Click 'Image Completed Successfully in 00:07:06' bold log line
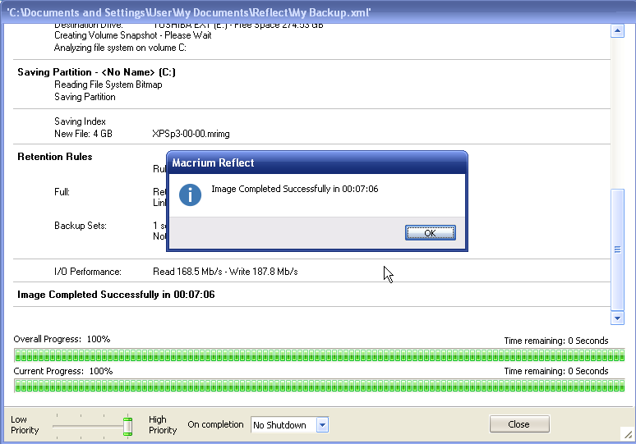636x444 pixels. [x=116, y=295]
